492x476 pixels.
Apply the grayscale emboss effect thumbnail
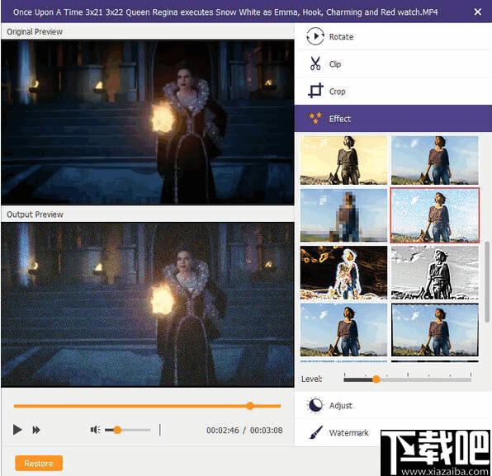click(434, 272)
